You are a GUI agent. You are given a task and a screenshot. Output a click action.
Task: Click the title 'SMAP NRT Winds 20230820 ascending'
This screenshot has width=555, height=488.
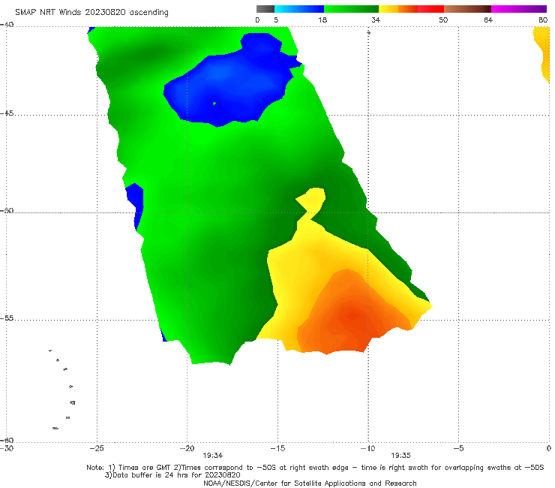tap(91, 12)
